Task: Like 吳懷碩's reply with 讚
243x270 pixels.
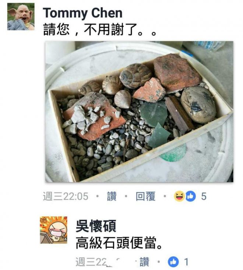Action: [144, 262]
